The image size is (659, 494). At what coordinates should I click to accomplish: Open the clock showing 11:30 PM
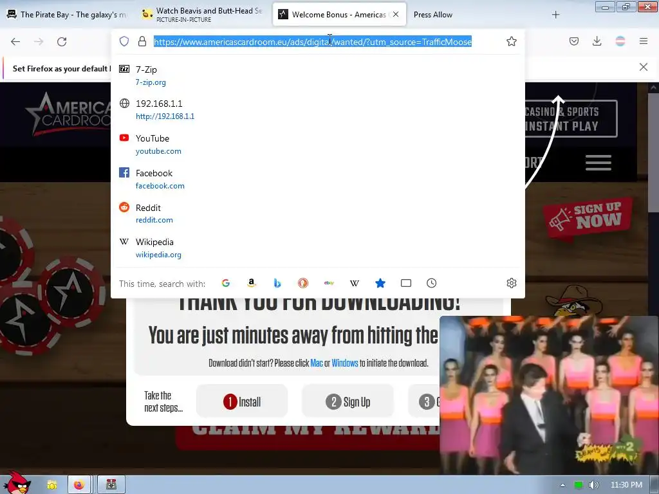(x=626, y=485)
